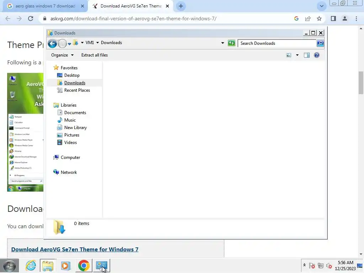
Task: Open a new Chrome tab
Action: [181, 6]
